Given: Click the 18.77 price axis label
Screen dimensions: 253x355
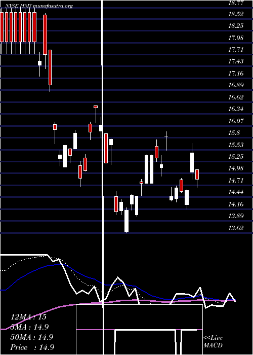Looking at the screenshot, I should pyautogui.click(x=236, y=3).
